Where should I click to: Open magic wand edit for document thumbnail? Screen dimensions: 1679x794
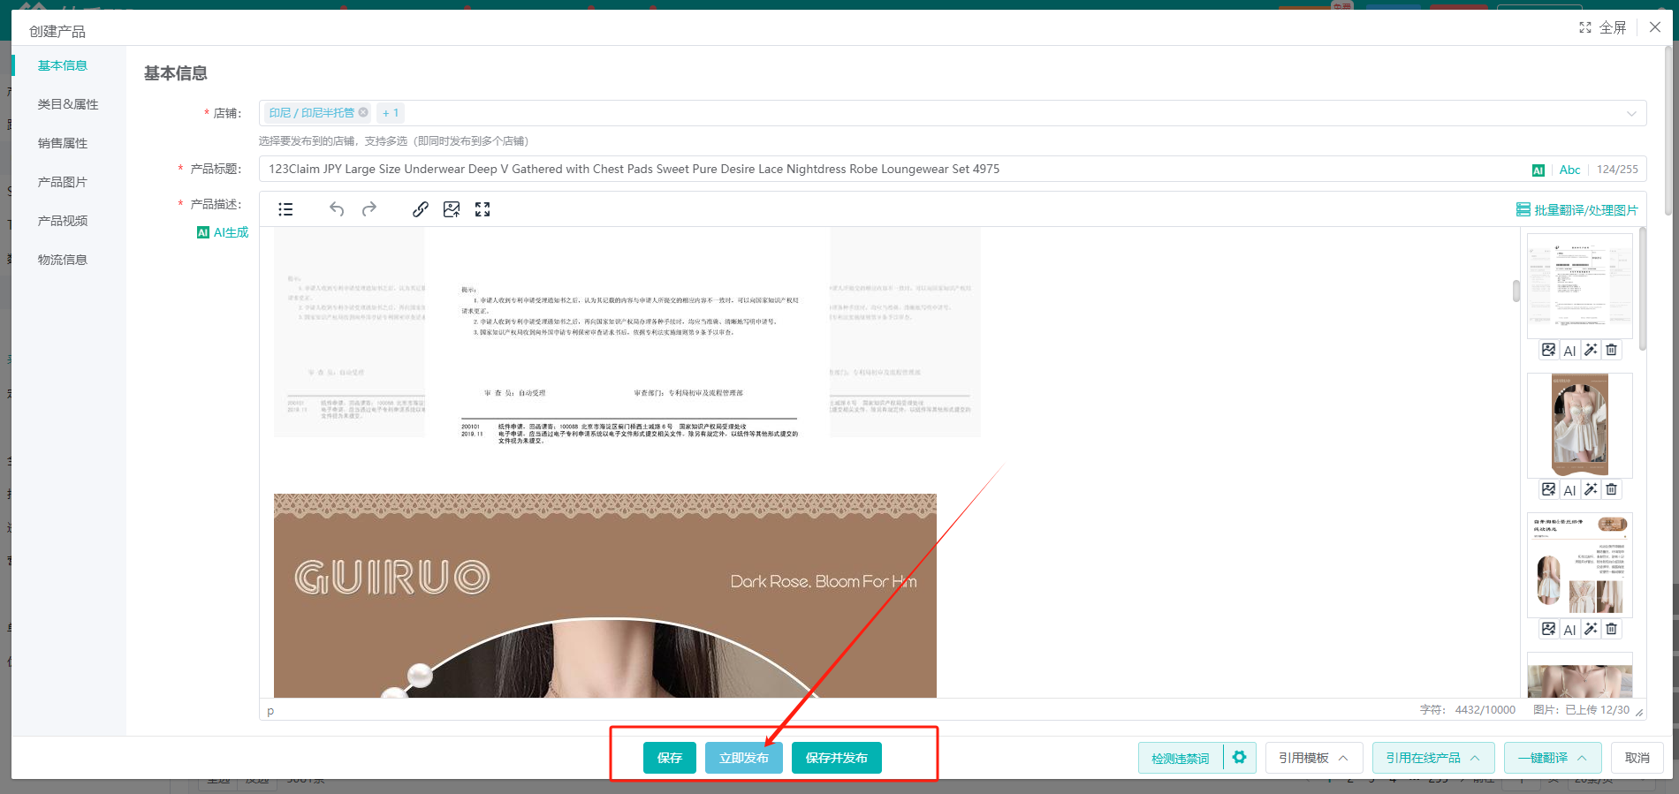click(1591, 350)
